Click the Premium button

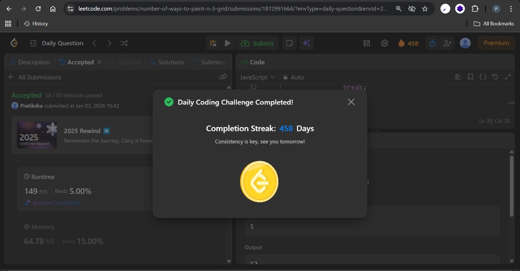click(x=496, y=43)
